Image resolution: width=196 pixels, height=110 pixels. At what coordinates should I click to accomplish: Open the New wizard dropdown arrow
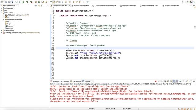click(4, 2)
